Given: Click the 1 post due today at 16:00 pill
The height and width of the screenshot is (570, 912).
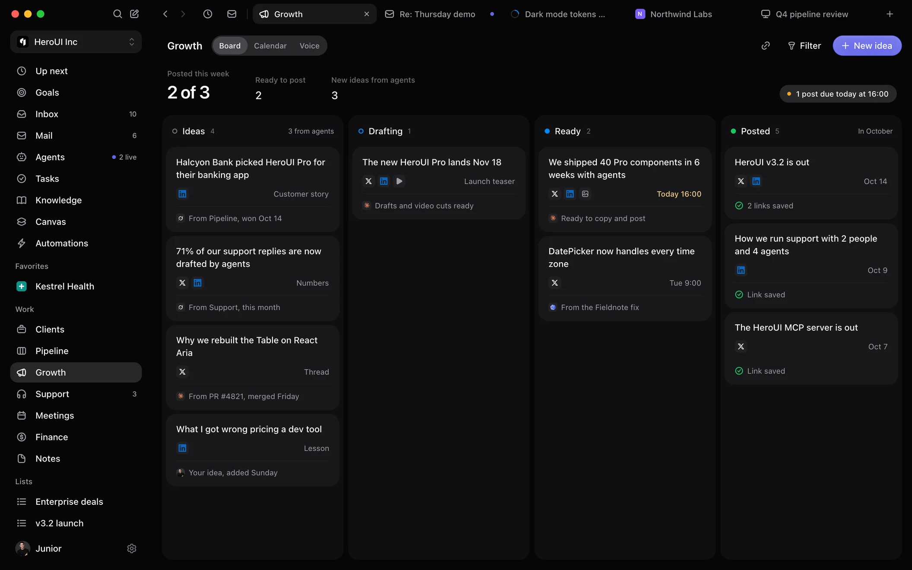Looking at the screenshot, I should (838, 94).
